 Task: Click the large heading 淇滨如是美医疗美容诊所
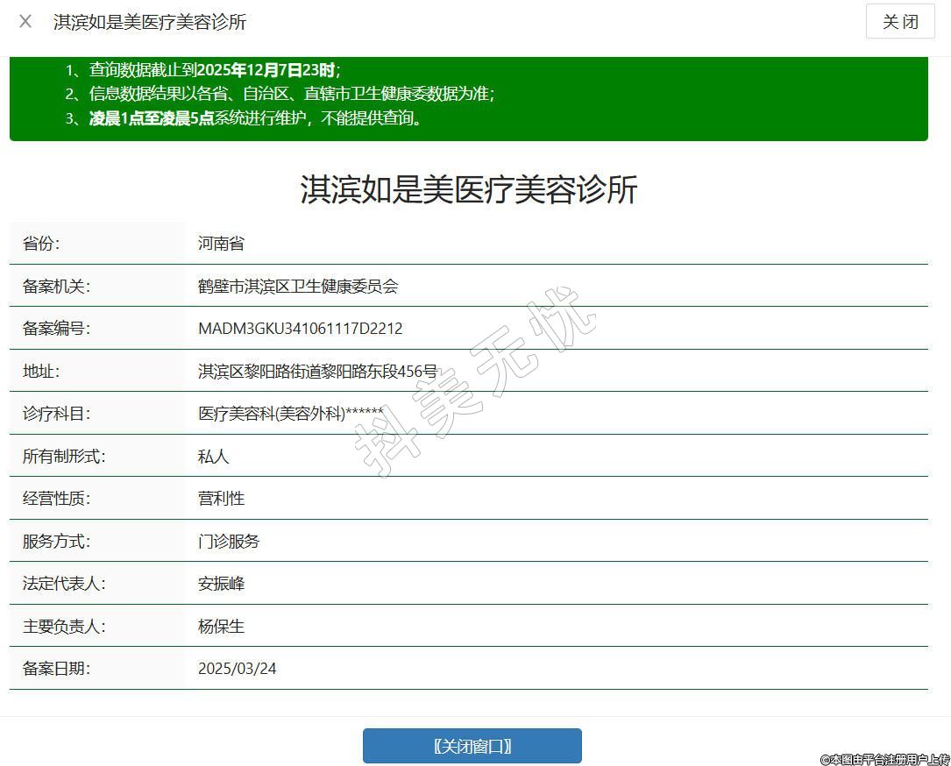coord(468,189)
